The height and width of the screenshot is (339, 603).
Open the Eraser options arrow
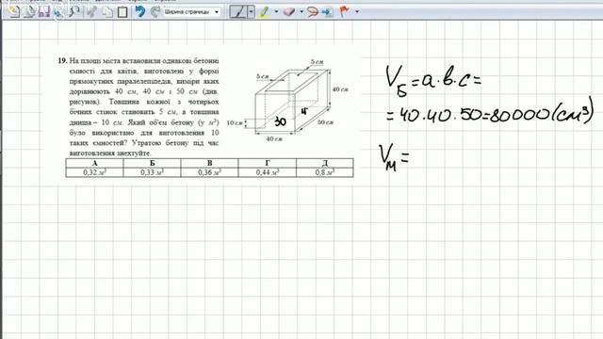301,12
